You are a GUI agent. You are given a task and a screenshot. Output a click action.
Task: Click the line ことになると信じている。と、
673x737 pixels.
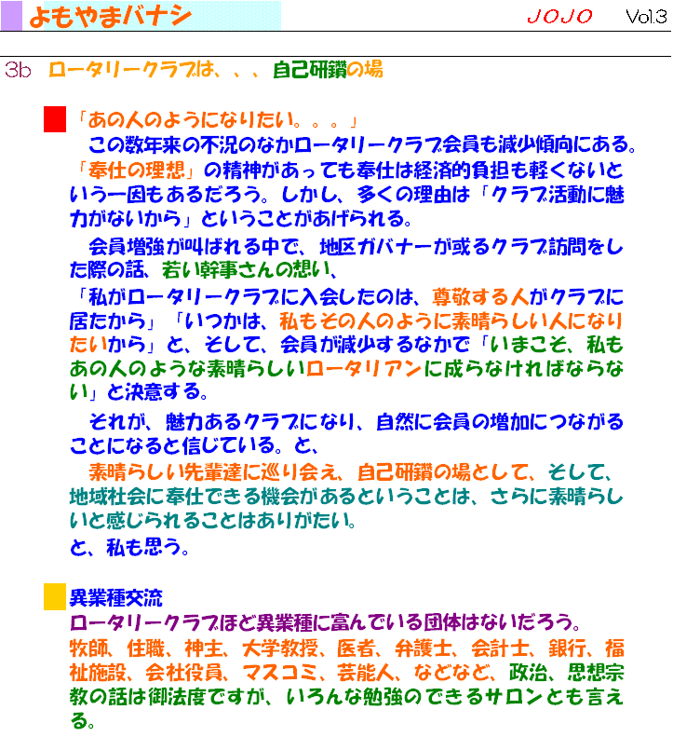(x=194, y=445)
